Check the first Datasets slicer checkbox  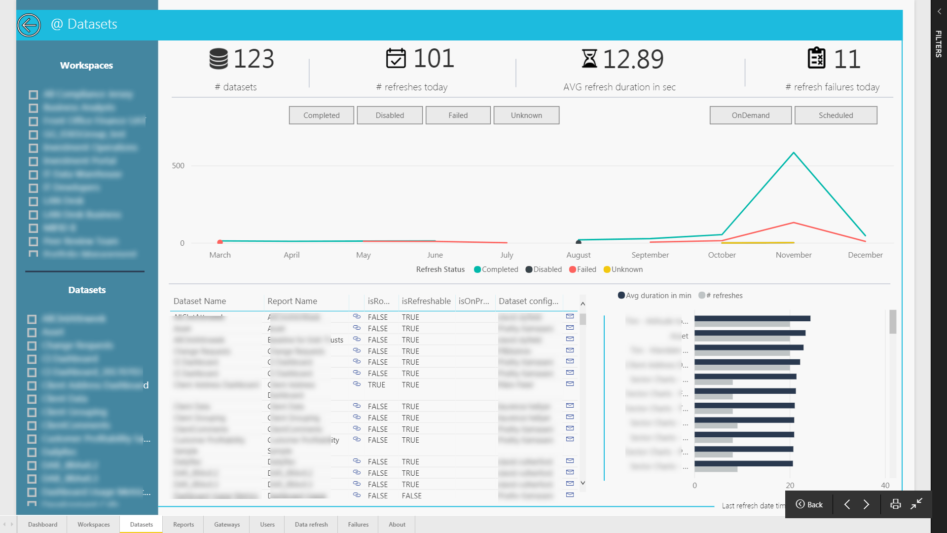[x=32, y=319]
